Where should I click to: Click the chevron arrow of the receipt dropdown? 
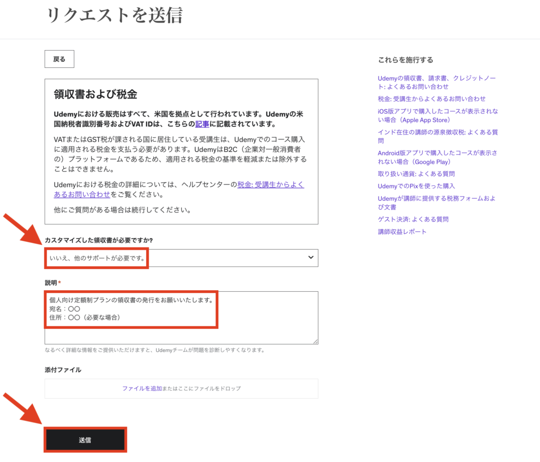coord(311,258)
